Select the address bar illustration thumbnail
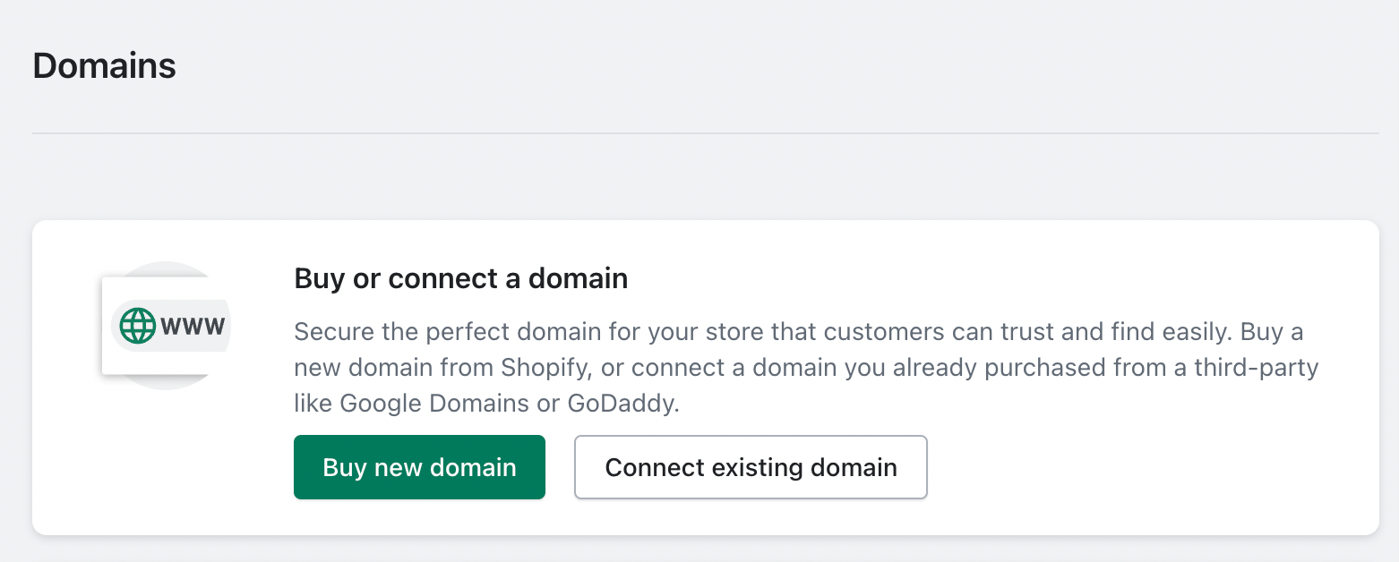Screen dimensions: 1399x562 [x=166, y=326]
